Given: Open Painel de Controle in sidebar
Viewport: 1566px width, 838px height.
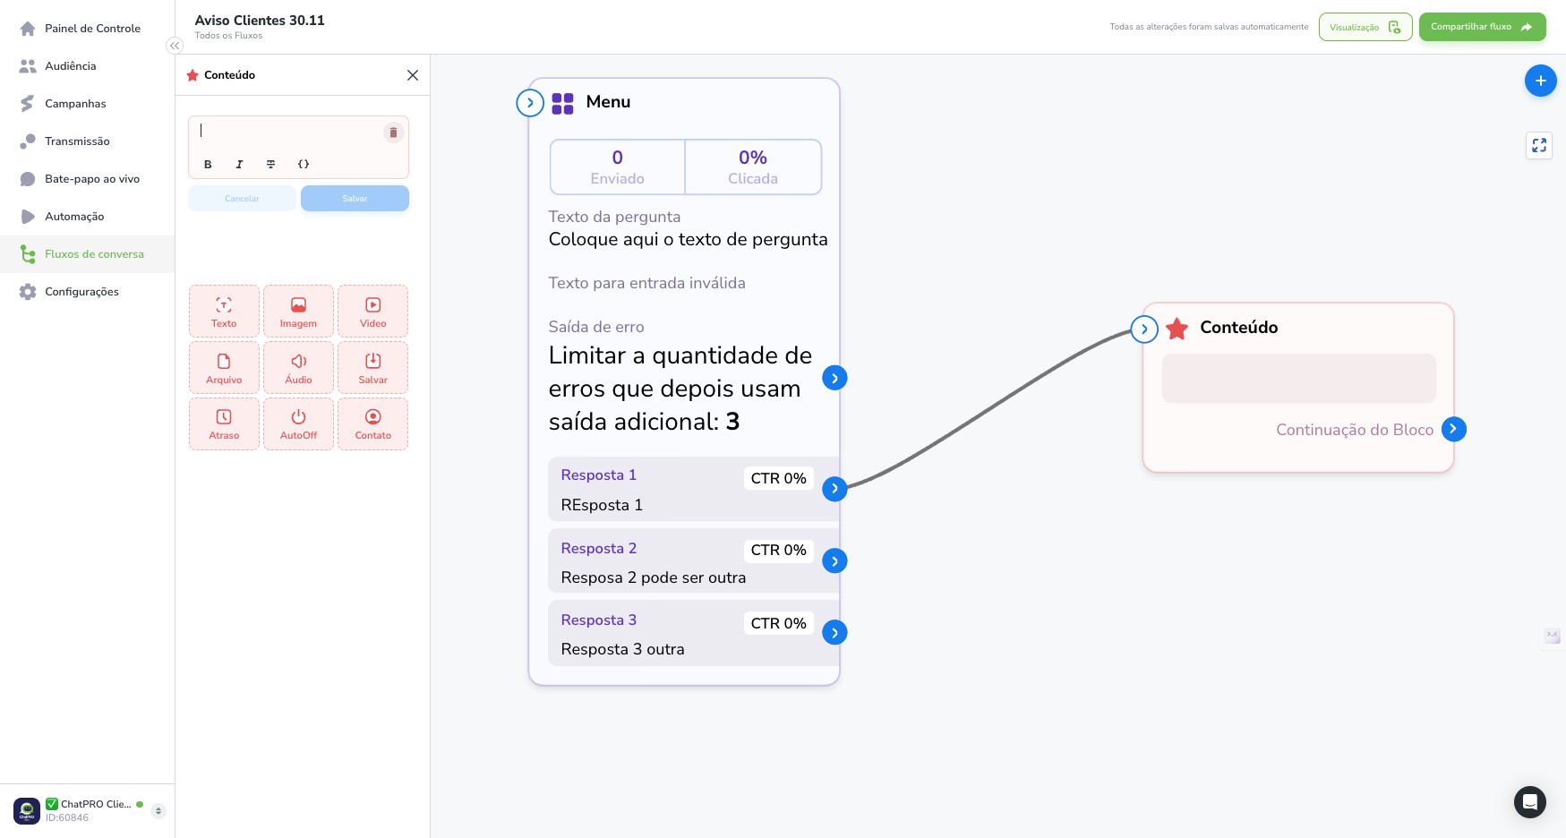Looking at the screenshot, I should tap(87, 29).
